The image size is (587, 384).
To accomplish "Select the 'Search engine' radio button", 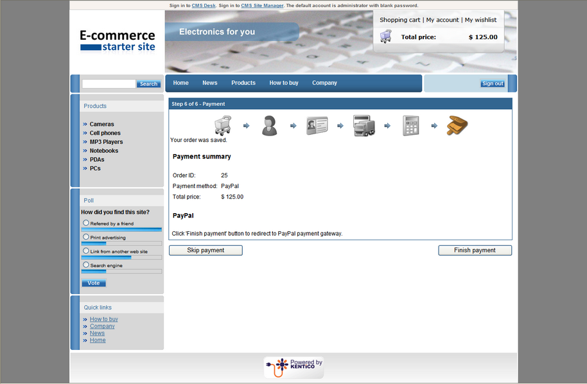I will (86, 265).
